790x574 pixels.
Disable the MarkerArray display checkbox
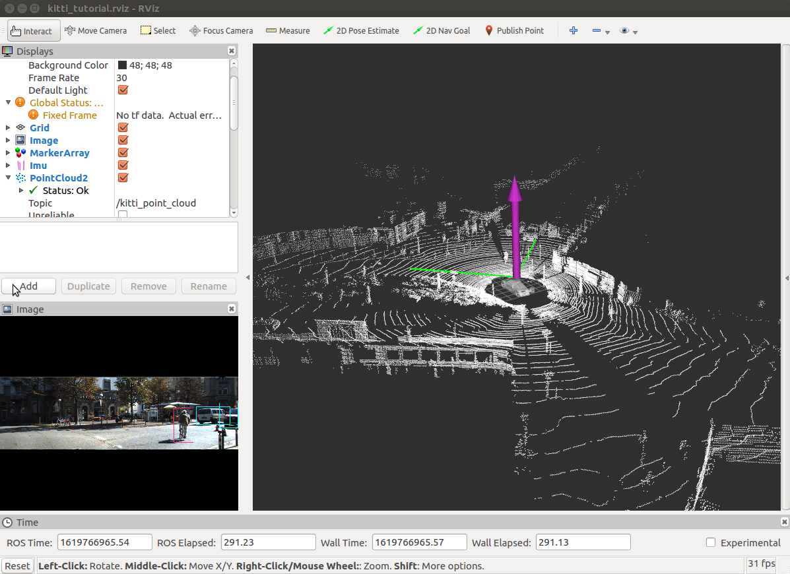[x=123, y=152]
